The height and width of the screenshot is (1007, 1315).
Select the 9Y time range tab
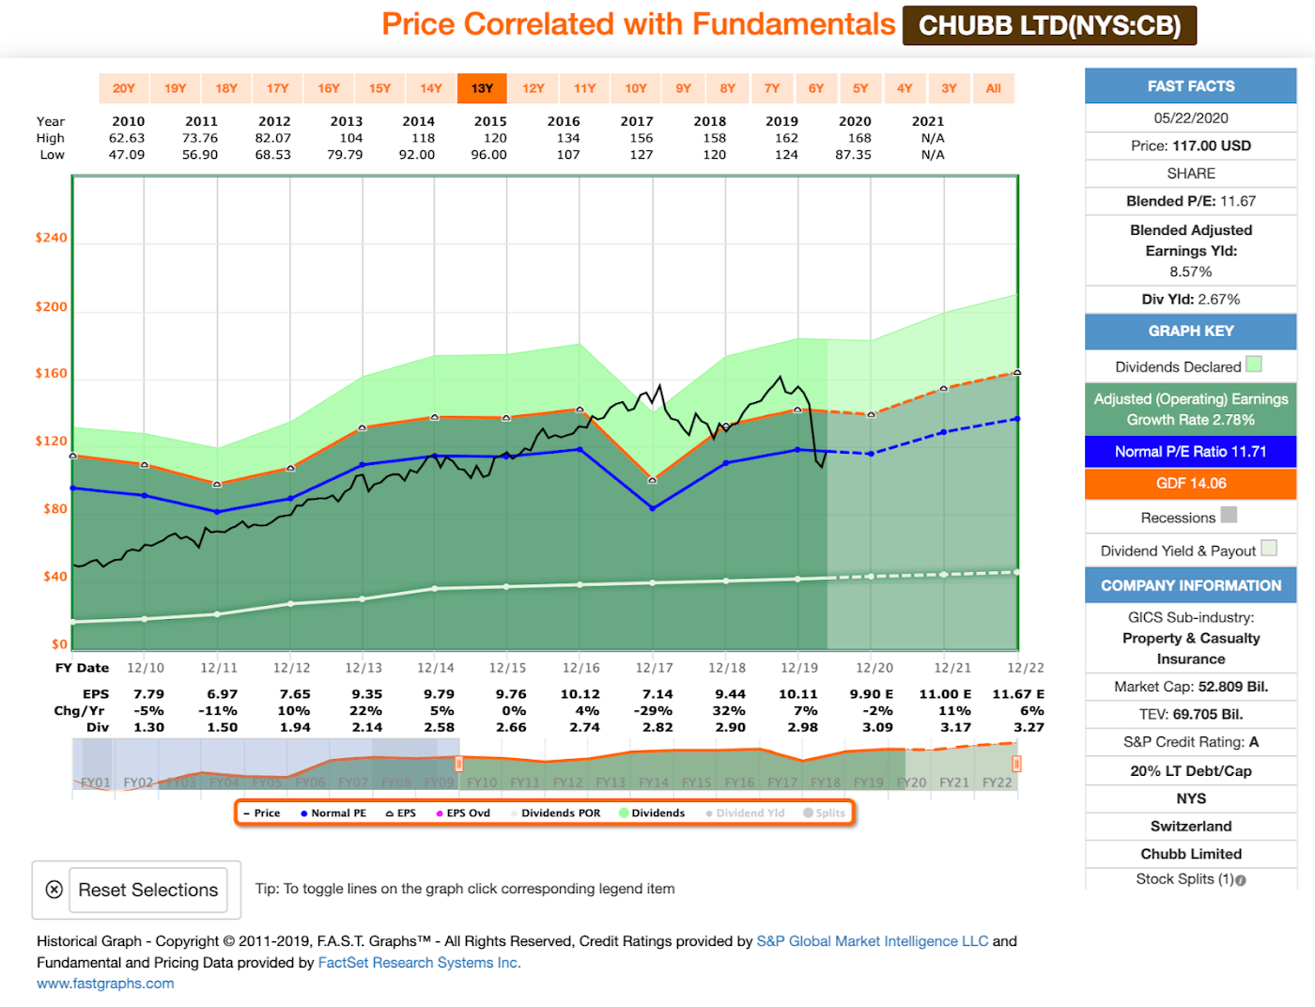click(x=684, y=88)
